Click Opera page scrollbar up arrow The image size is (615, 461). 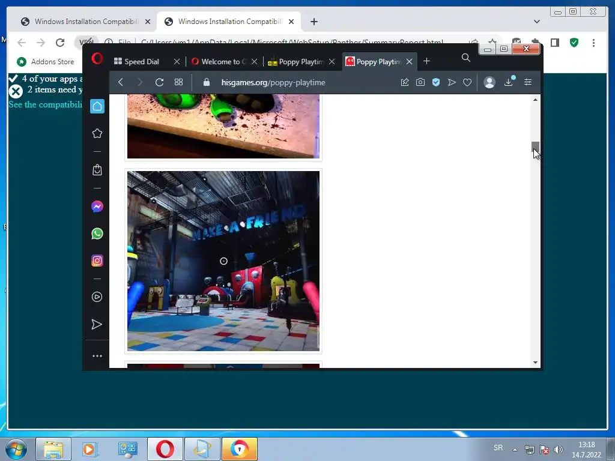click(x=535, y=100)
